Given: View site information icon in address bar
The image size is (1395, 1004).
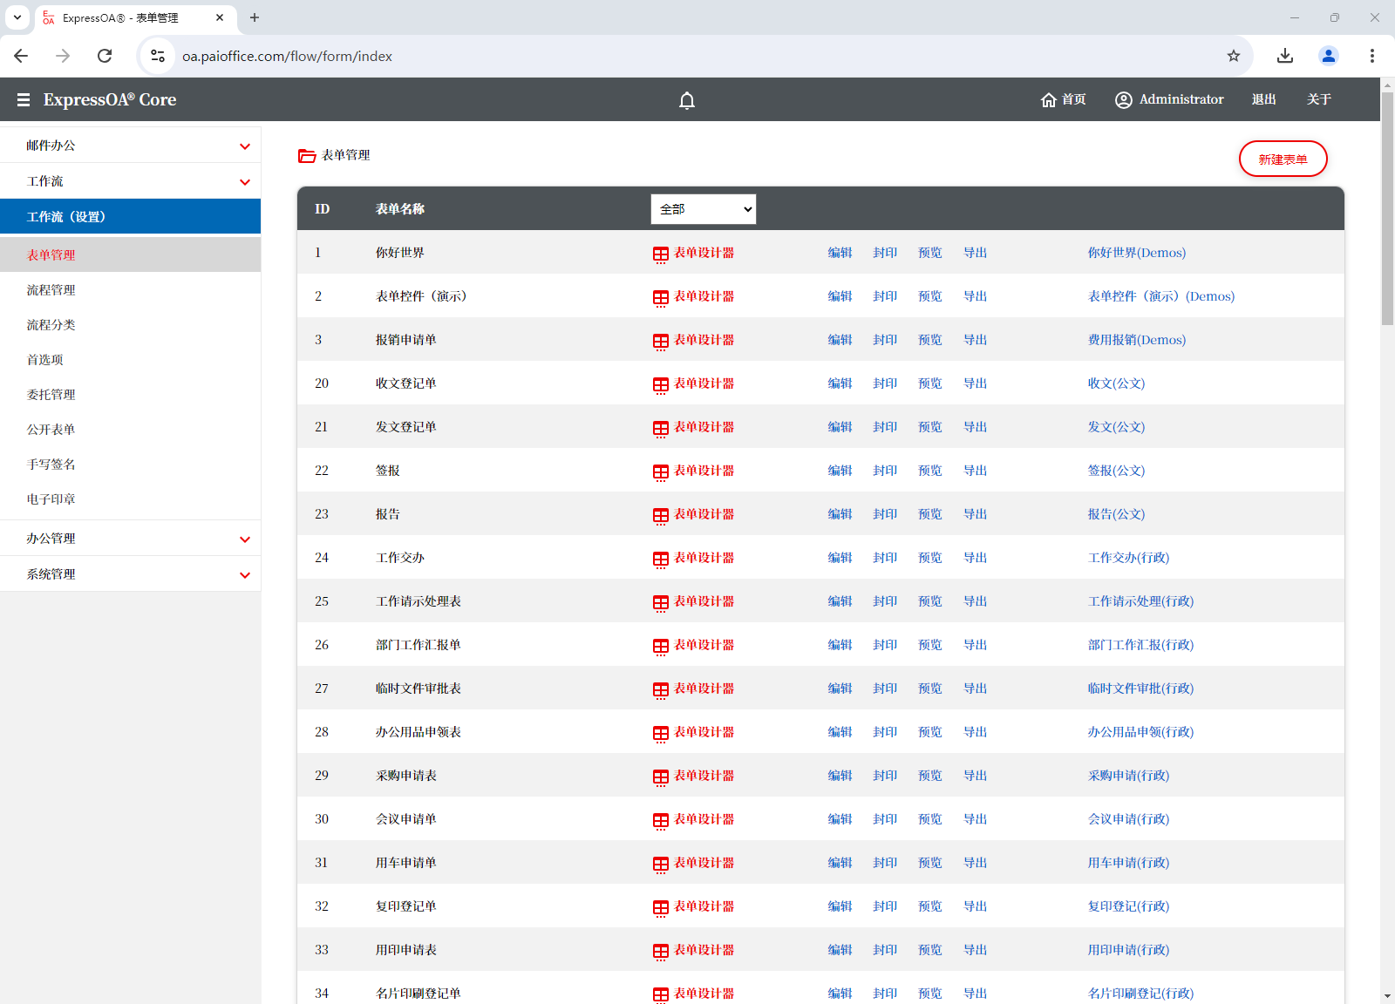Looking at the screenshot, I should (158, 56).
